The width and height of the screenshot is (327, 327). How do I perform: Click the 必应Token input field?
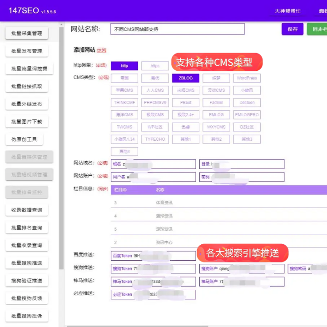(x=154, y=294)
